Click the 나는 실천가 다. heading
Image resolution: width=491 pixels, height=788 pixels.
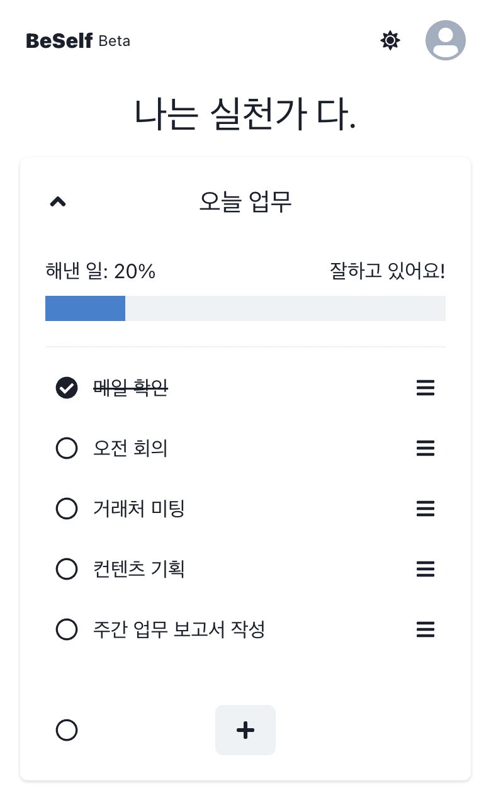[245, 115]
